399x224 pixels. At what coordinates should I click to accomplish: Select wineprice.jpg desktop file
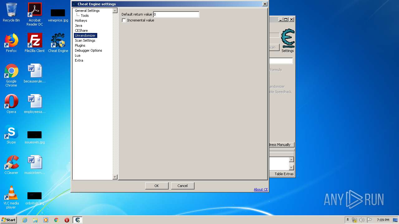(x=58, y=16)
